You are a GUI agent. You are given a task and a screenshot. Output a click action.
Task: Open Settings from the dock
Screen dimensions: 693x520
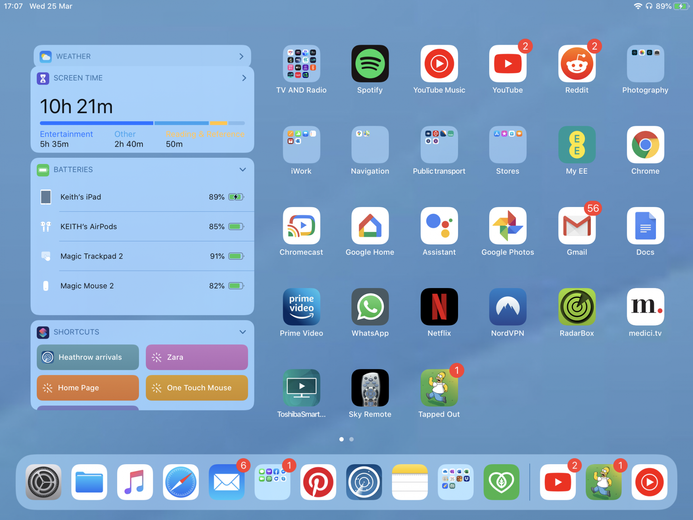tap(43, 482)
